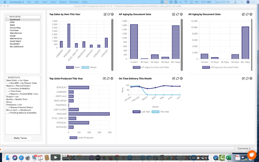Screen dimensions: 259x162
Task: Click edit icon on the empty bottom-right panel
Action: click(243, 78)
